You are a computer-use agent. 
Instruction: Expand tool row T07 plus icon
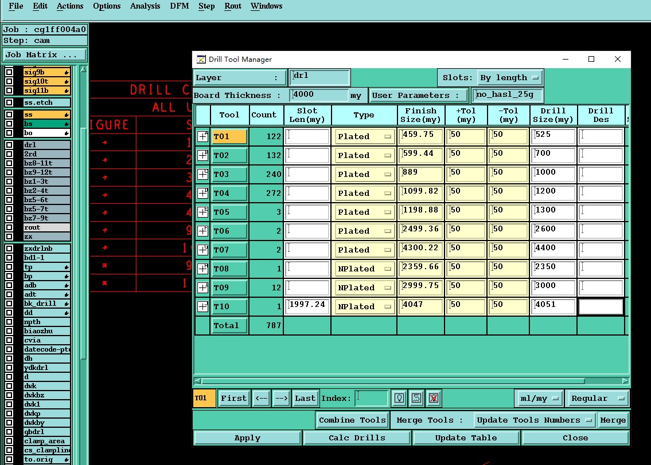tap(202, 250)
